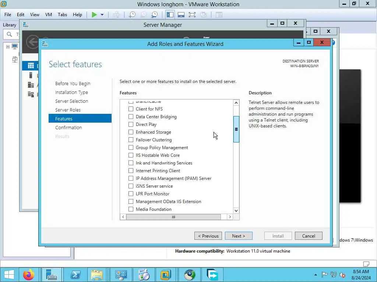Click features list scroll left arrow
Image resolution: width=377 pixels, height=282 pixels.
click(x=123, y=217)
